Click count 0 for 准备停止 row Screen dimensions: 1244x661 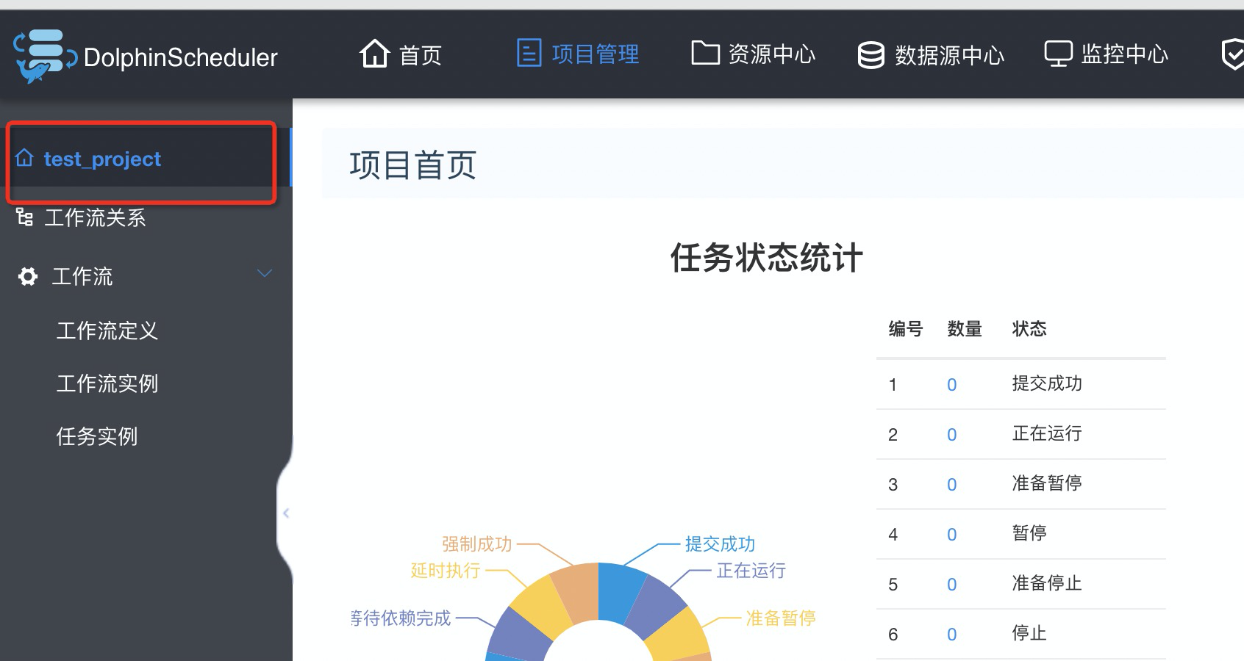pos(952,585)
